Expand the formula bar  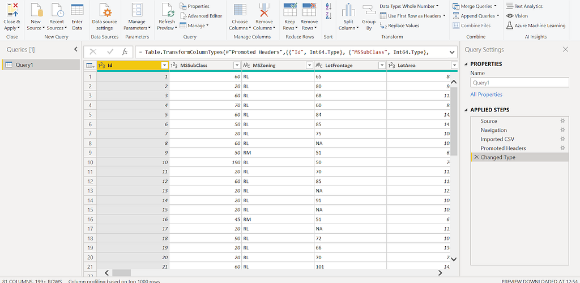pos(452,53)
